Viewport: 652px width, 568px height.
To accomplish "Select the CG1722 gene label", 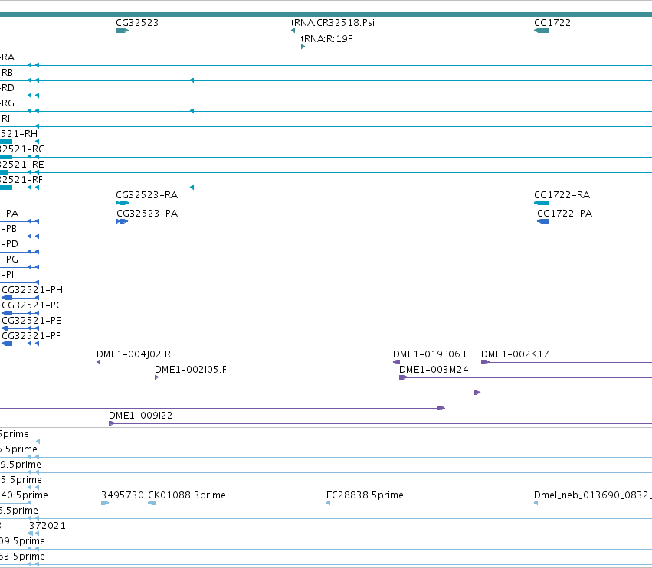I will pos(552,23).
